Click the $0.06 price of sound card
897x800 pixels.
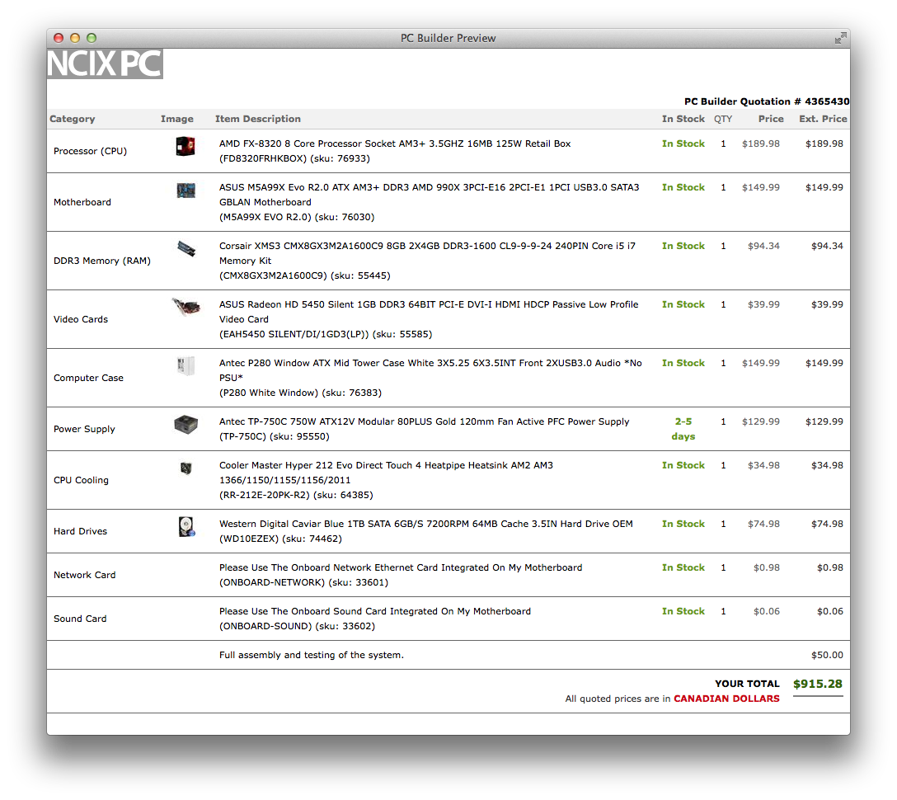click(767, 611)
